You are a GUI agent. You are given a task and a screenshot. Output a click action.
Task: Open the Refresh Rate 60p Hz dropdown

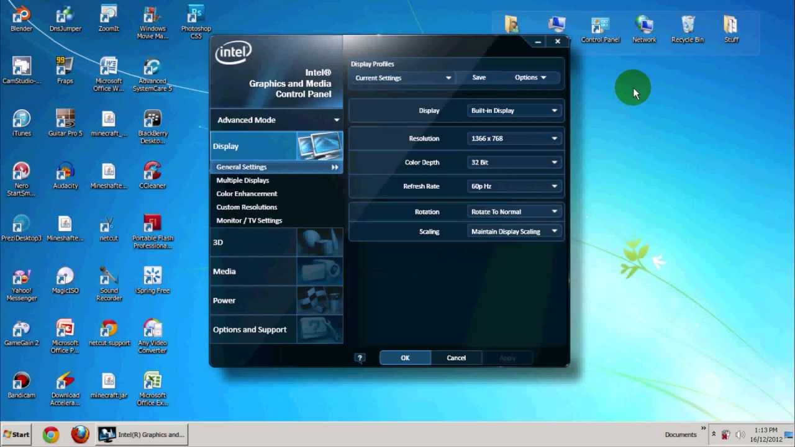pos(514,186)
